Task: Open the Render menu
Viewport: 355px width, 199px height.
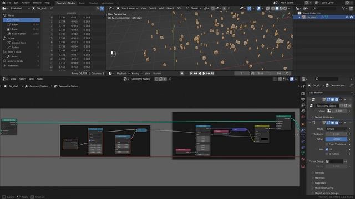Action: pyautogui.click(x=26, y=3)
